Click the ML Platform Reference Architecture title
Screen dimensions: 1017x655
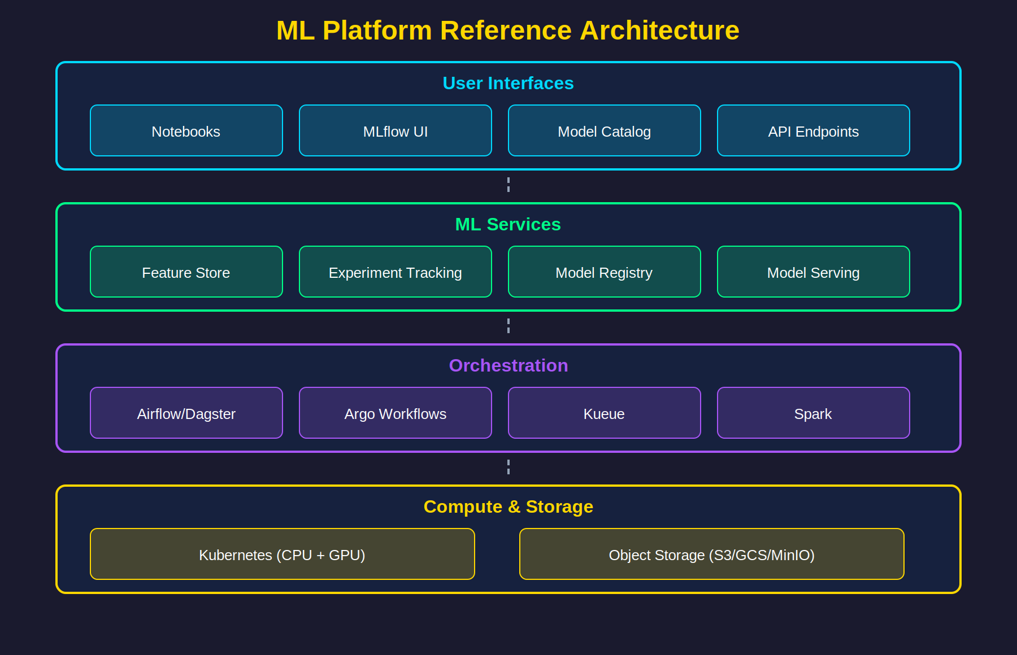click(508, 30)
